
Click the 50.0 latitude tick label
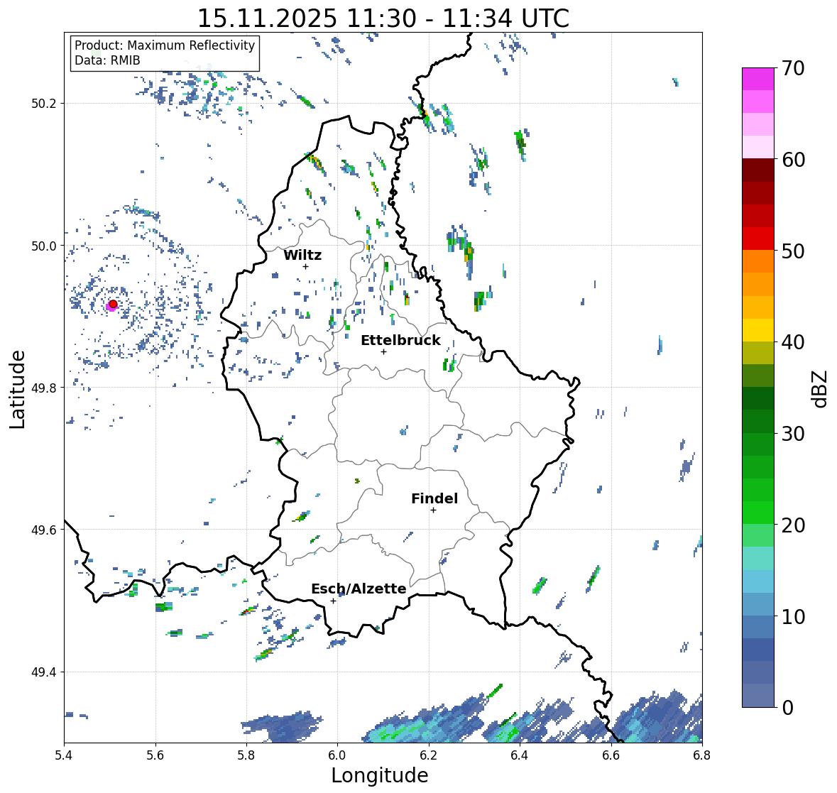(45, 246)
